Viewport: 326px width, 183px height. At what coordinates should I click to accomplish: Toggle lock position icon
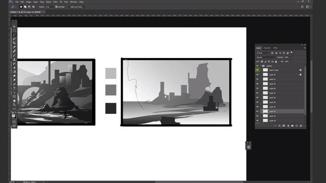[x=269, y=62]
